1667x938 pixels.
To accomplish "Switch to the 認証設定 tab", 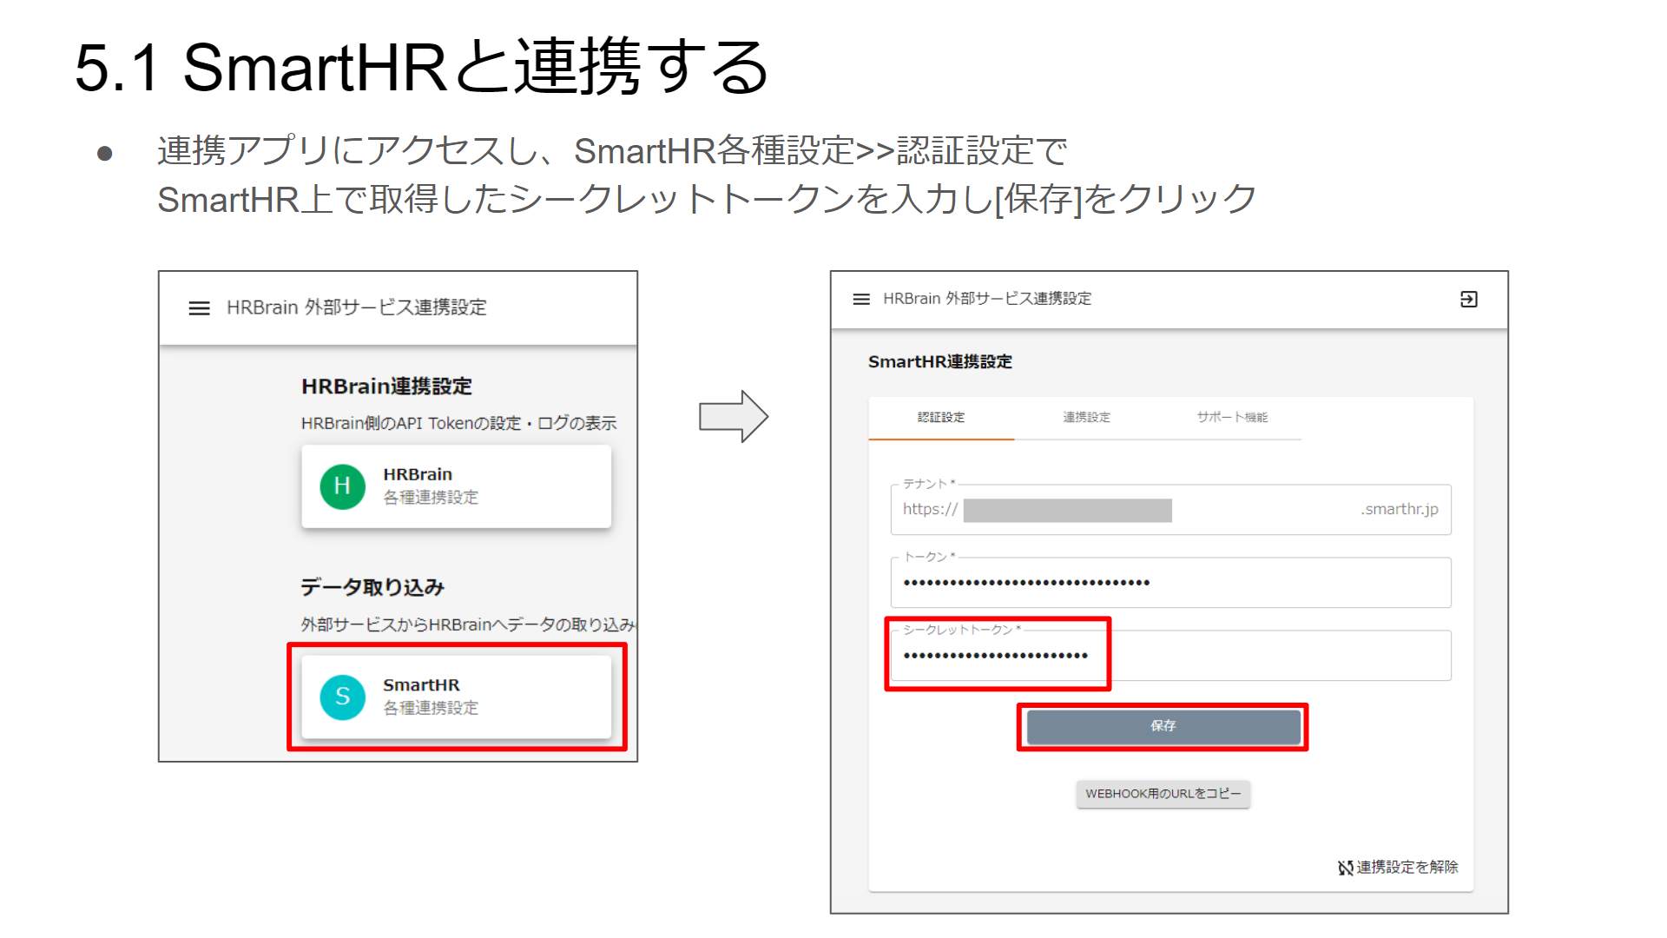I will click(x=941, y=418).
